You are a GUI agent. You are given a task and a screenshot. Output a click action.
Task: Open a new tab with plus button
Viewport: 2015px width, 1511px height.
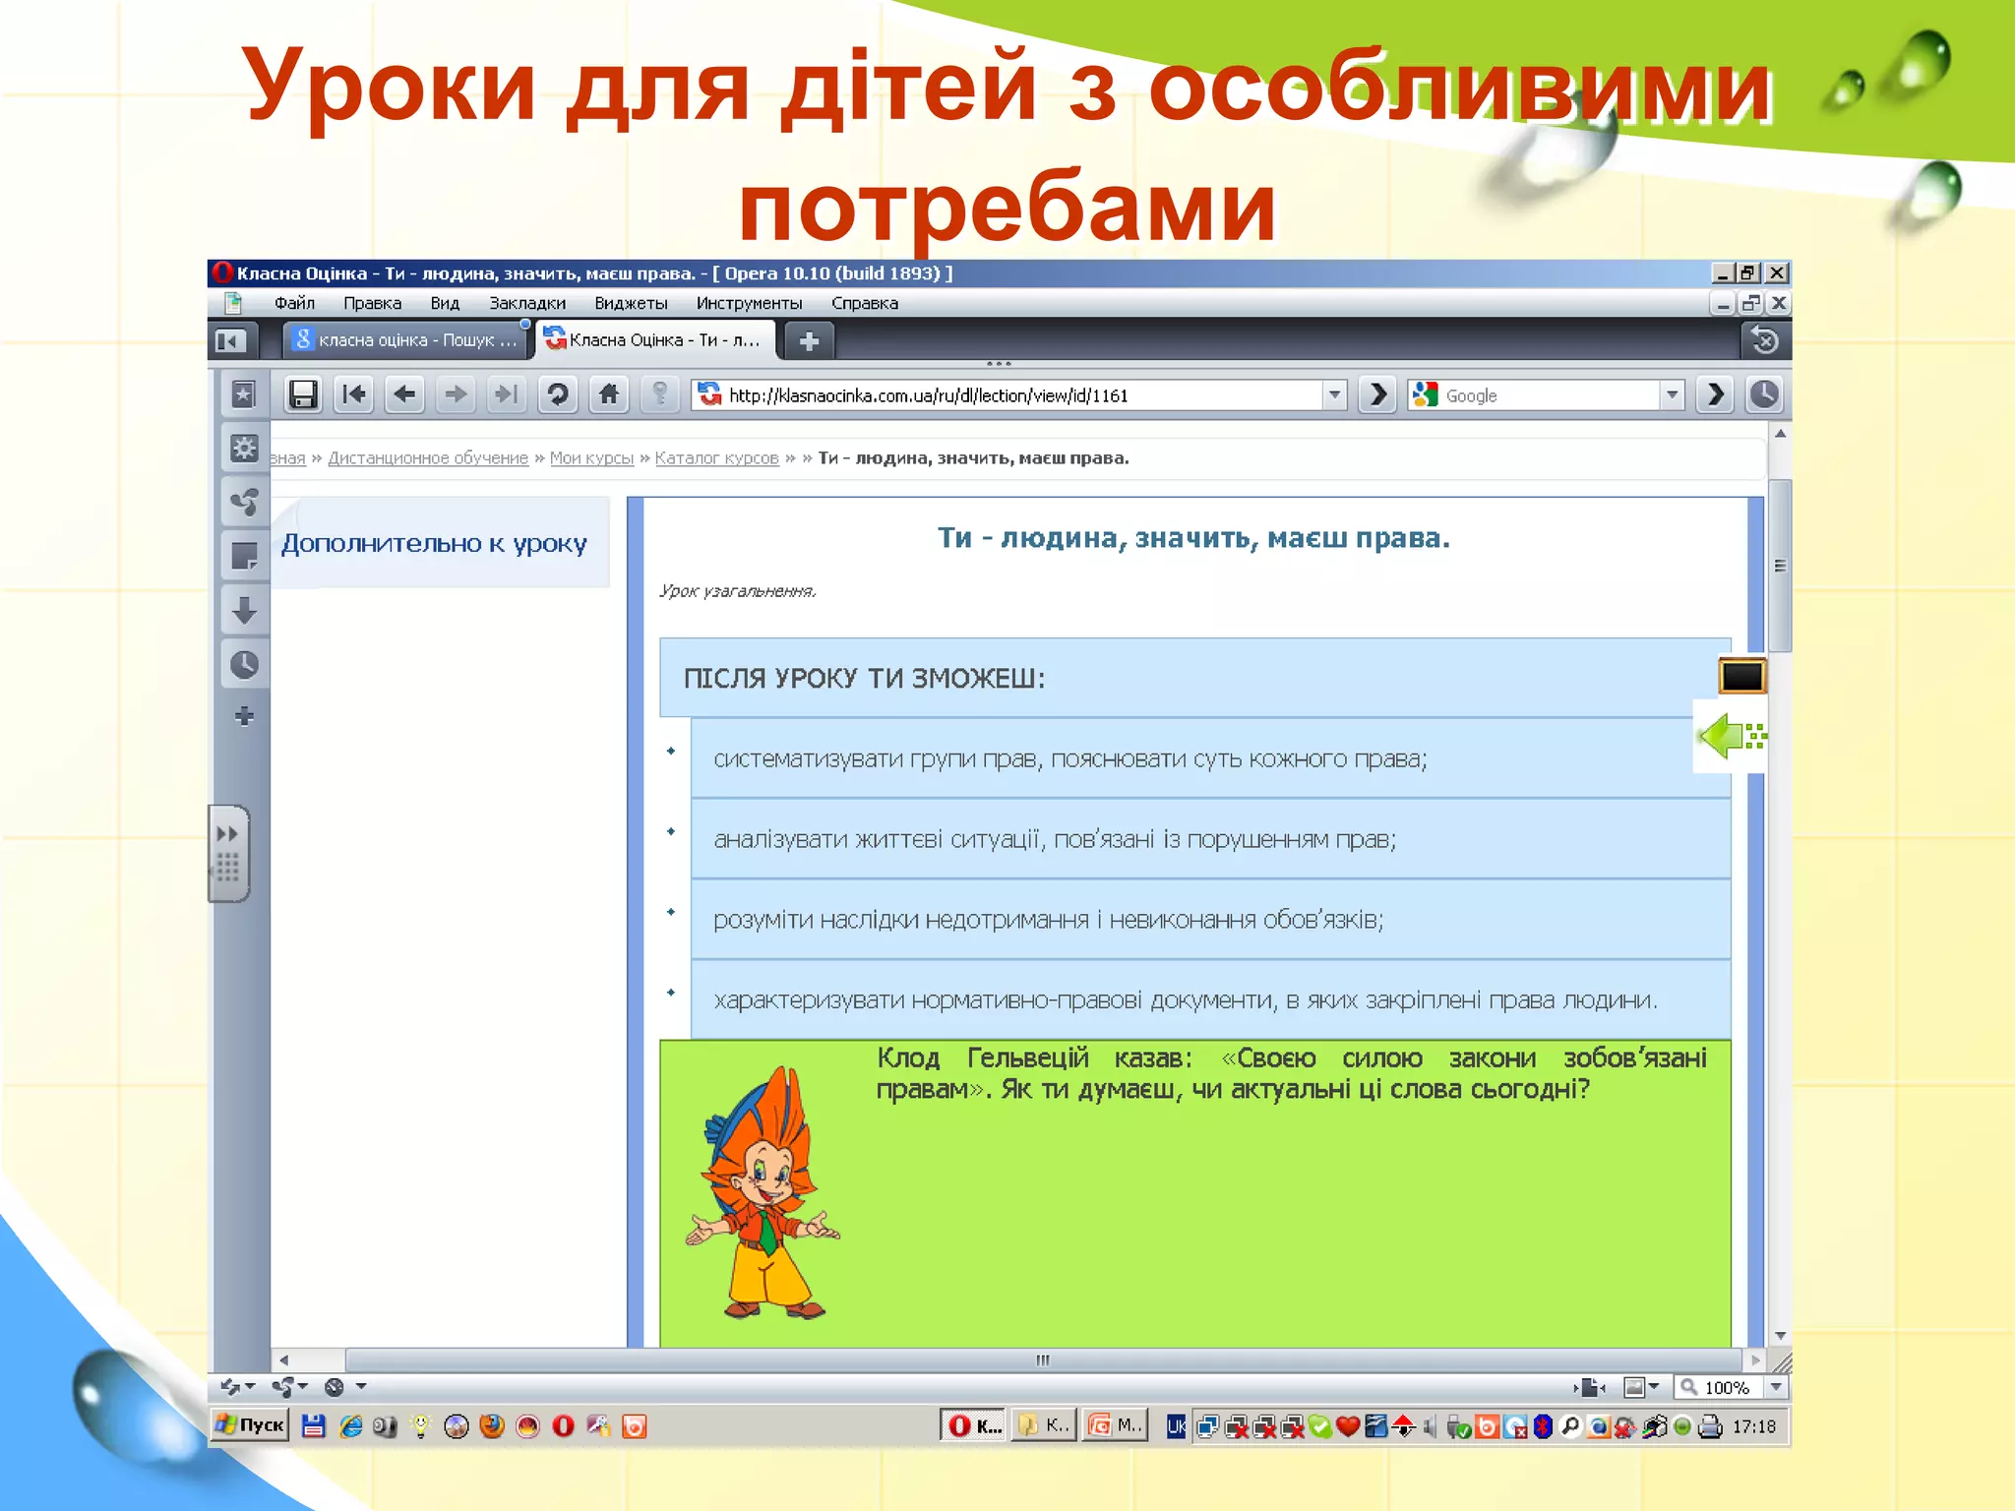[809, 340]
